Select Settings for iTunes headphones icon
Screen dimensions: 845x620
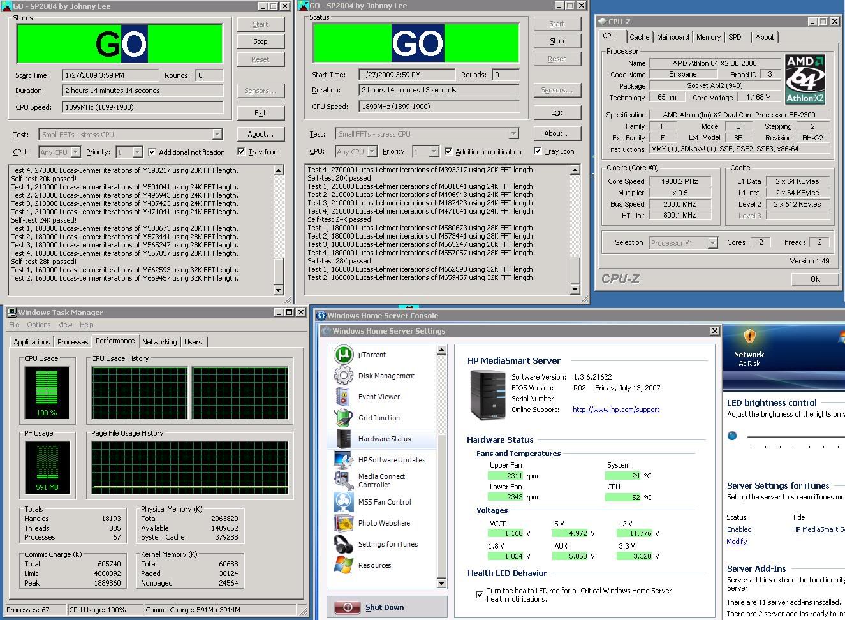(x=343, y=544)
